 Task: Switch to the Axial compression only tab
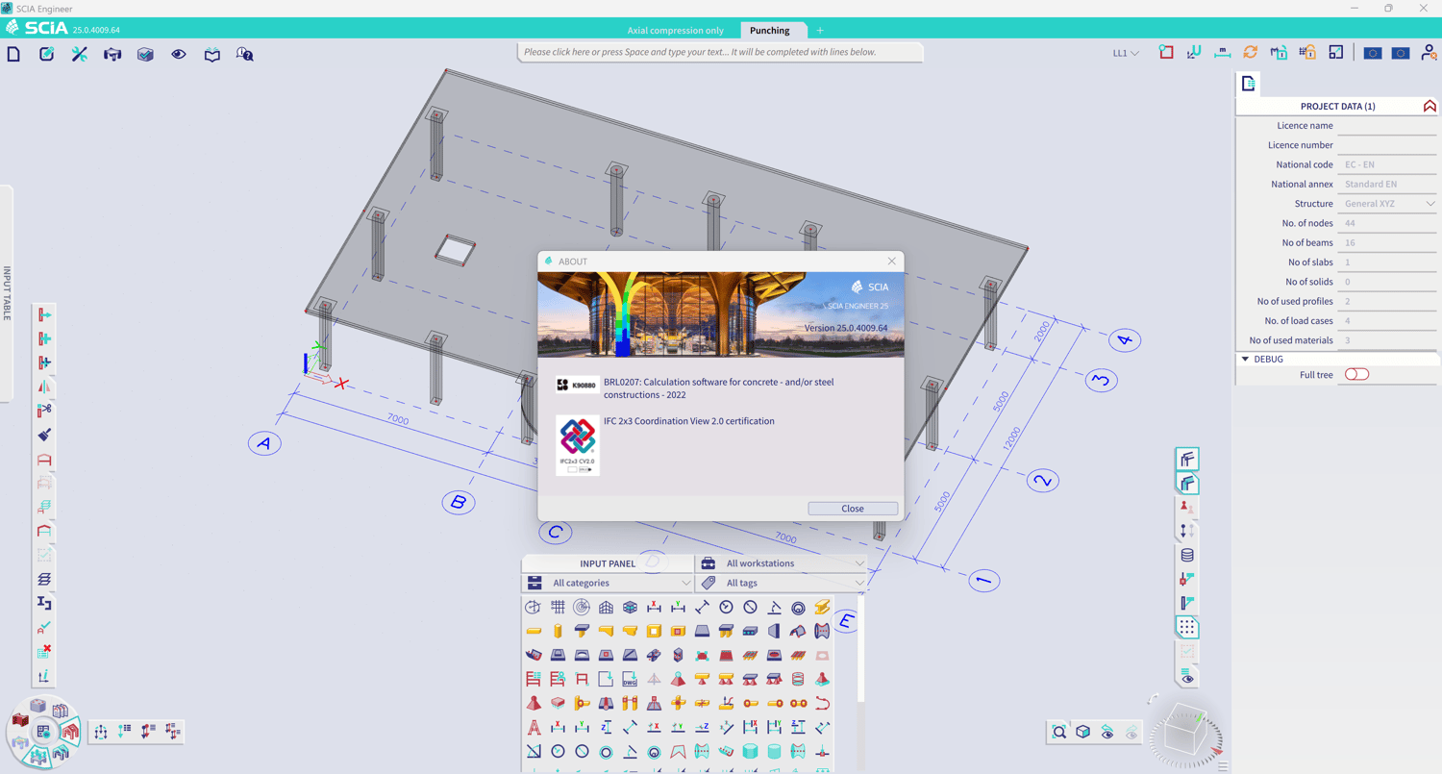coord(675,30)
